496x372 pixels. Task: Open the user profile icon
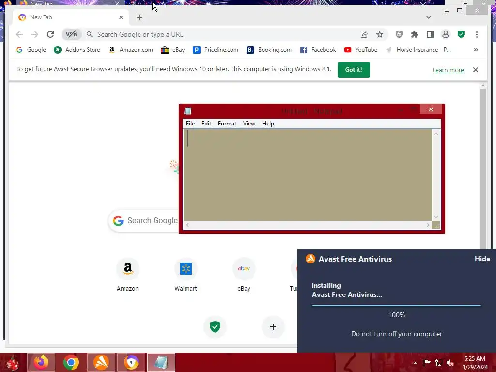(x=446, y=34)
